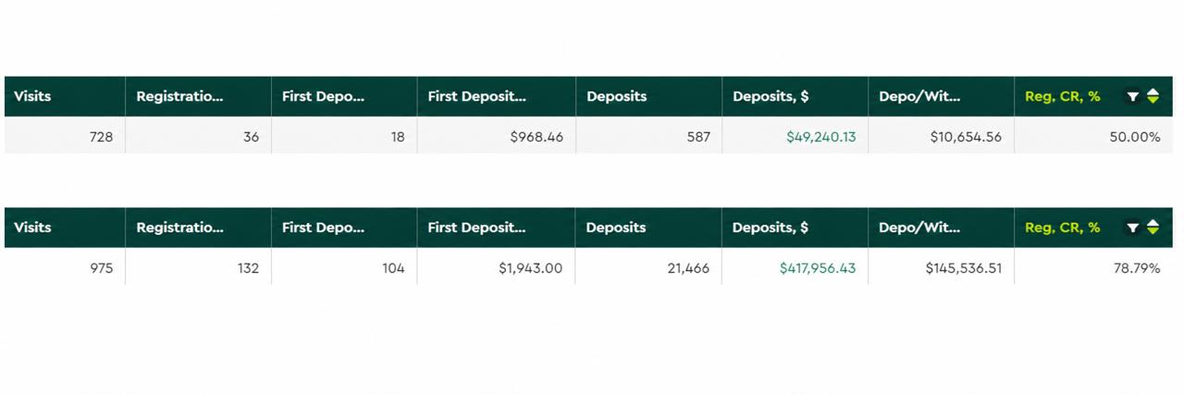
Task: Click Depo/Wit... header above $145,536.51
Action: [919, 228]
